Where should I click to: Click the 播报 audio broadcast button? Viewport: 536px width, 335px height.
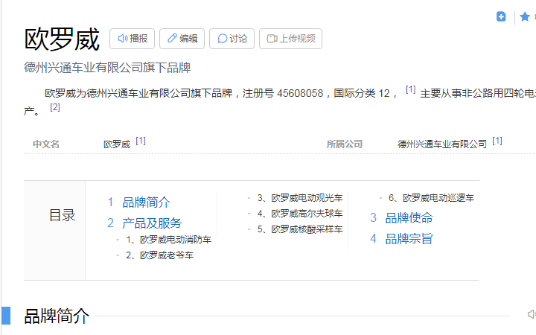[132, 39]
